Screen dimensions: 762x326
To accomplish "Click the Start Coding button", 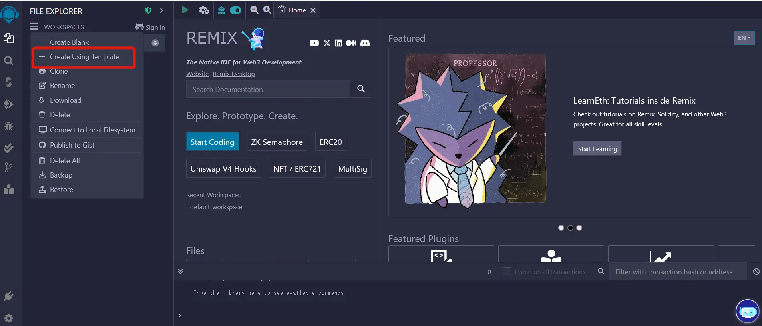I will click(x=212, y=142).
